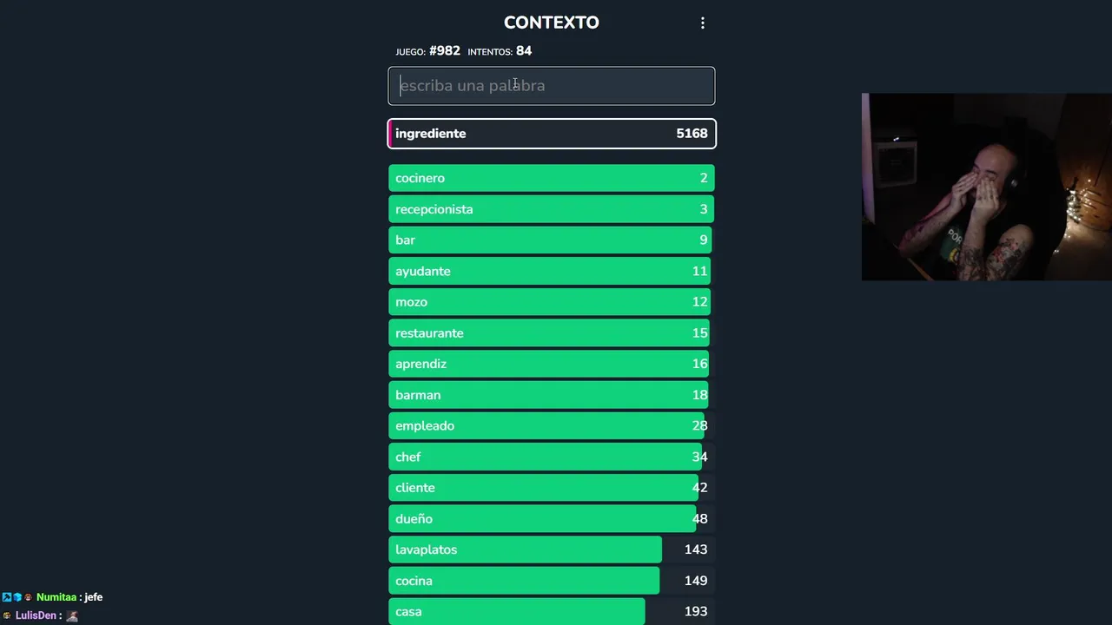Select the 'bar' guess row
This screenshot has width=1112, height=625.
[552, 240]
